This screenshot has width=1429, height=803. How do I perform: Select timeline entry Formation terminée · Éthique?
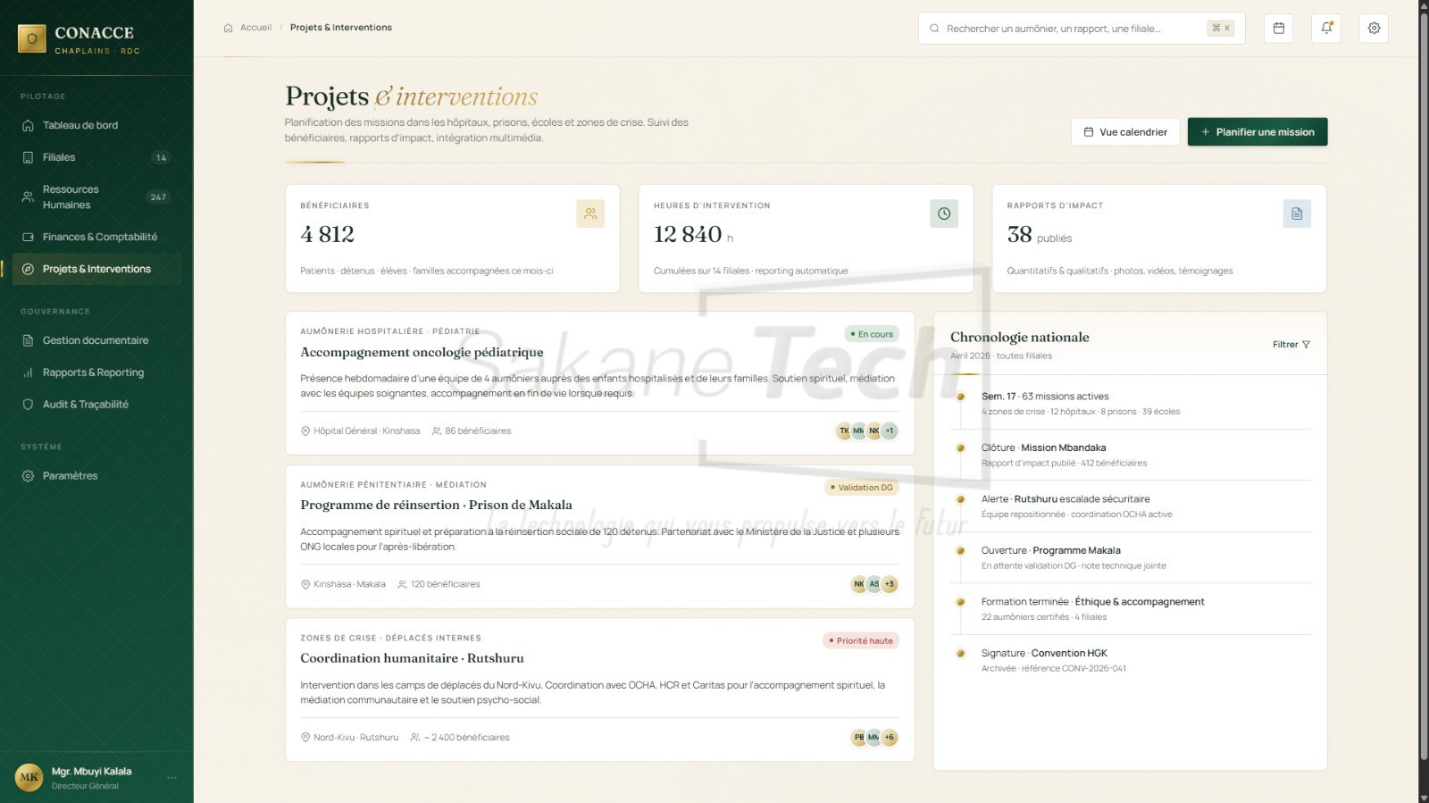pyautogui.click(x=1132, y=609)
